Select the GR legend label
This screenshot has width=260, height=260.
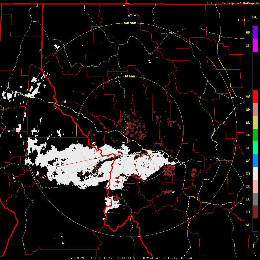point(248,109)
